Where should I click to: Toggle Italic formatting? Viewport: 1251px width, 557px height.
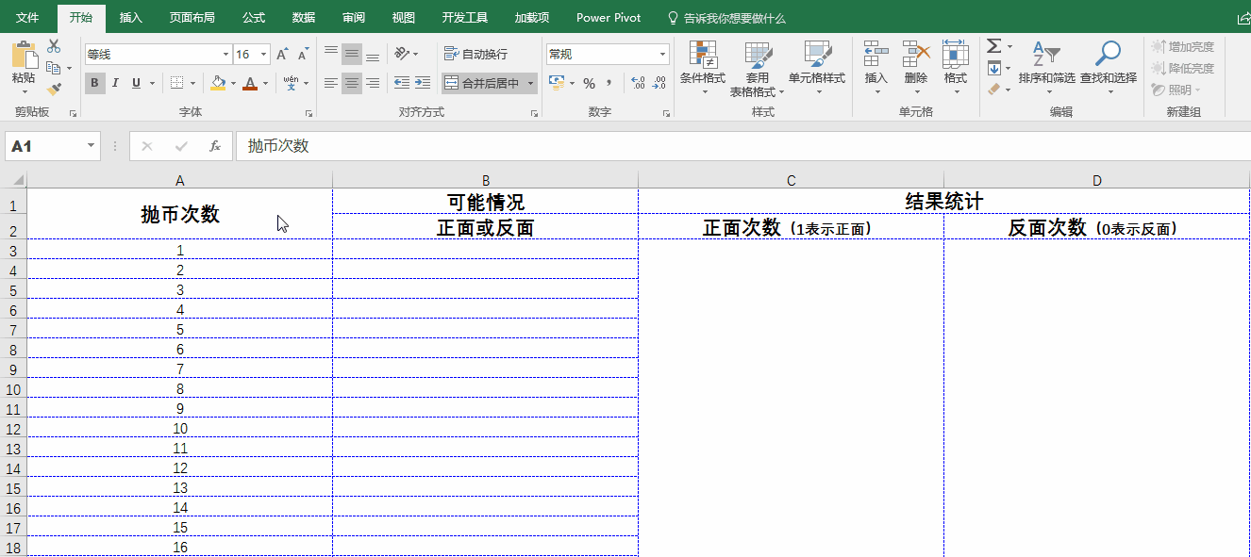pyautogui.click(x=115, y=83)
